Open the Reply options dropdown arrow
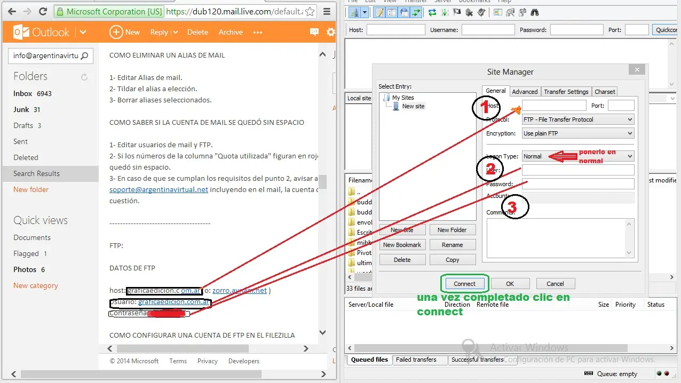The width and height of the screenshot is (681, 383). (176, 33)
